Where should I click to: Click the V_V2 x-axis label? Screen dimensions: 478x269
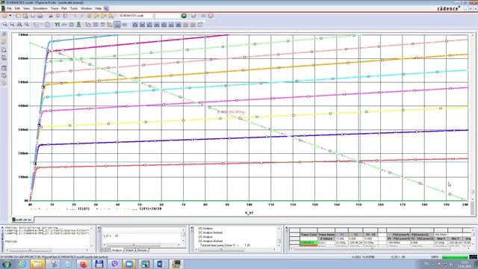(x=249, y=213)
